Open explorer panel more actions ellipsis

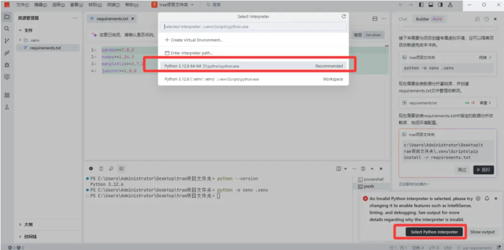click(x=75, y=18)
